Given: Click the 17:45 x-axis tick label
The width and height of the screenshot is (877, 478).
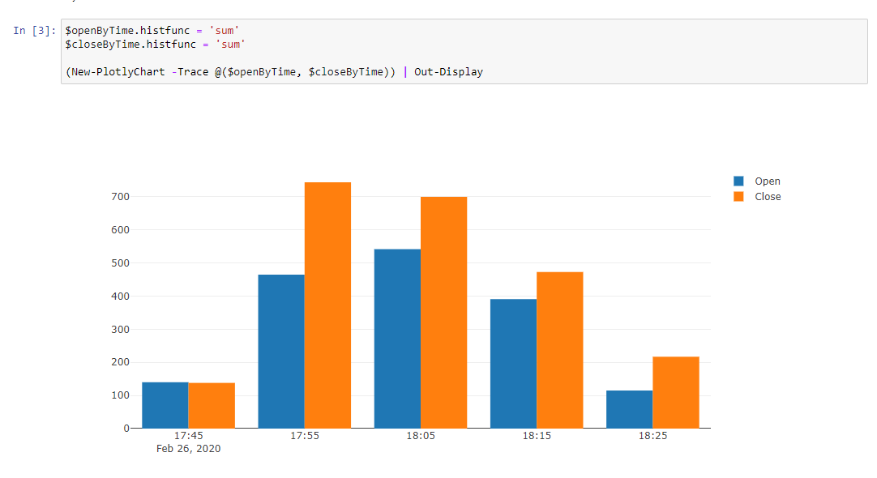Looking at the screenshot, I should (x=188, y=435).
